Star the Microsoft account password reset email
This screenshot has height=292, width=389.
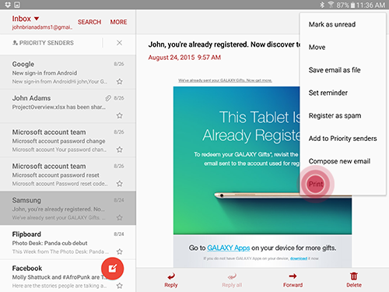(119, 184)
